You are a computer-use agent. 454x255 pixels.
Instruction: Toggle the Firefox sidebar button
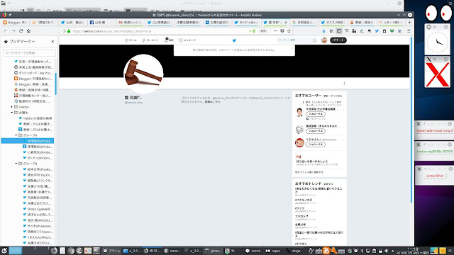[339, 31]
